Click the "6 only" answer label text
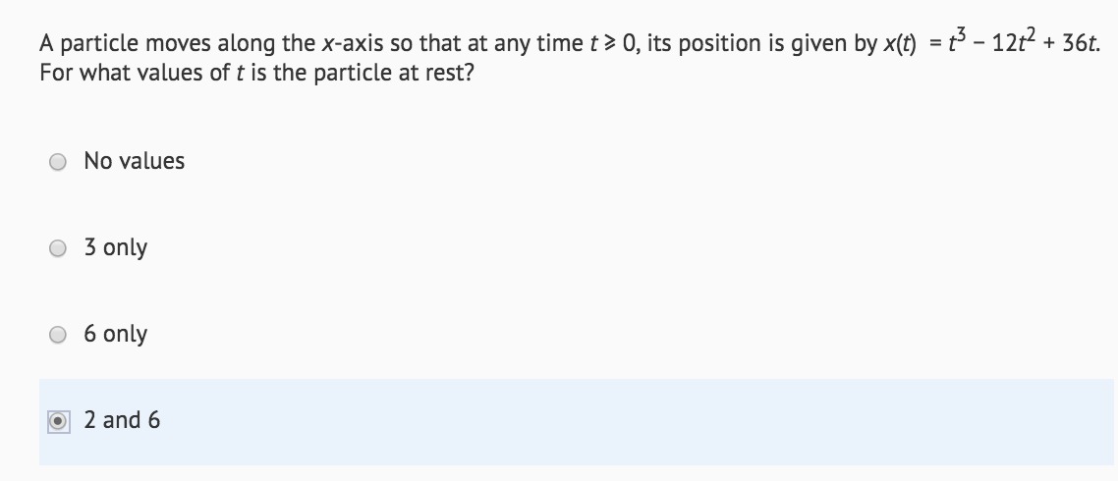1118x481 pixels. (116, 334)
